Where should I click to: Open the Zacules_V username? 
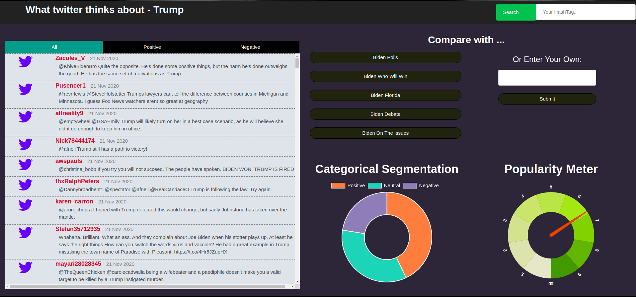coord(70,58)
